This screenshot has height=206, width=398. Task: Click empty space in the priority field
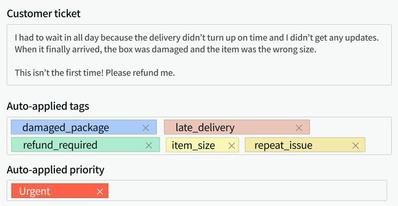(247, 191)
